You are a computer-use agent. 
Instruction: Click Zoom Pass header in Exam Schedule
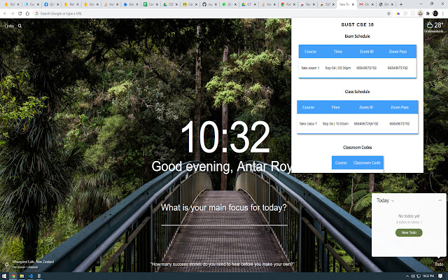(398, 52)
